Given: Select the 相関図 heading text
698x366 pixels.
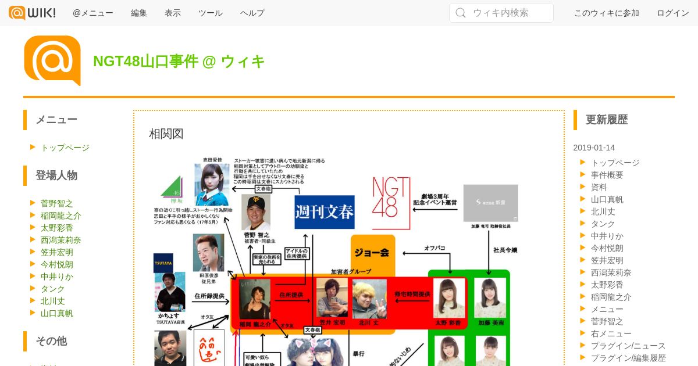Looking at the screenshot, I should pyautogui.click(x=166, y=134).
